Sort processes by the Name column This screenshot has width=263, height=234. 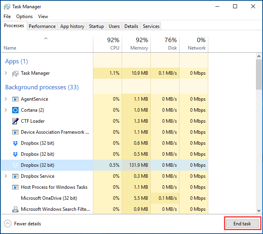pos(47,44)
